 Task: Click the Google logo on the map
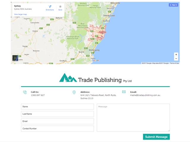pyautogui.click(x=95, y=60)
